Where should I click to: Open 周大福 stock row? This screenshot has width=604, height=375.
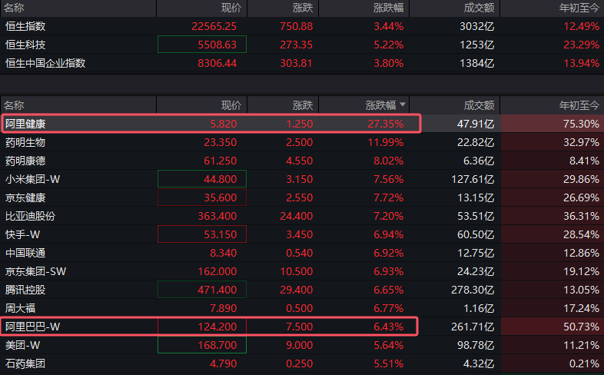[x=302, y=308]
